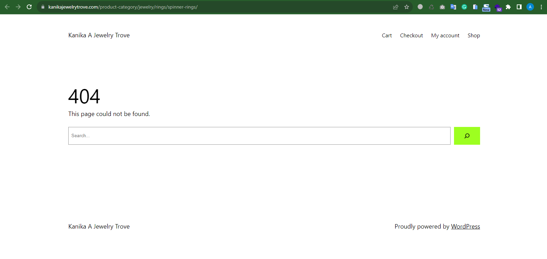Toggle the browser side panel
Screen dimensions: 547x259
point(519,7)
